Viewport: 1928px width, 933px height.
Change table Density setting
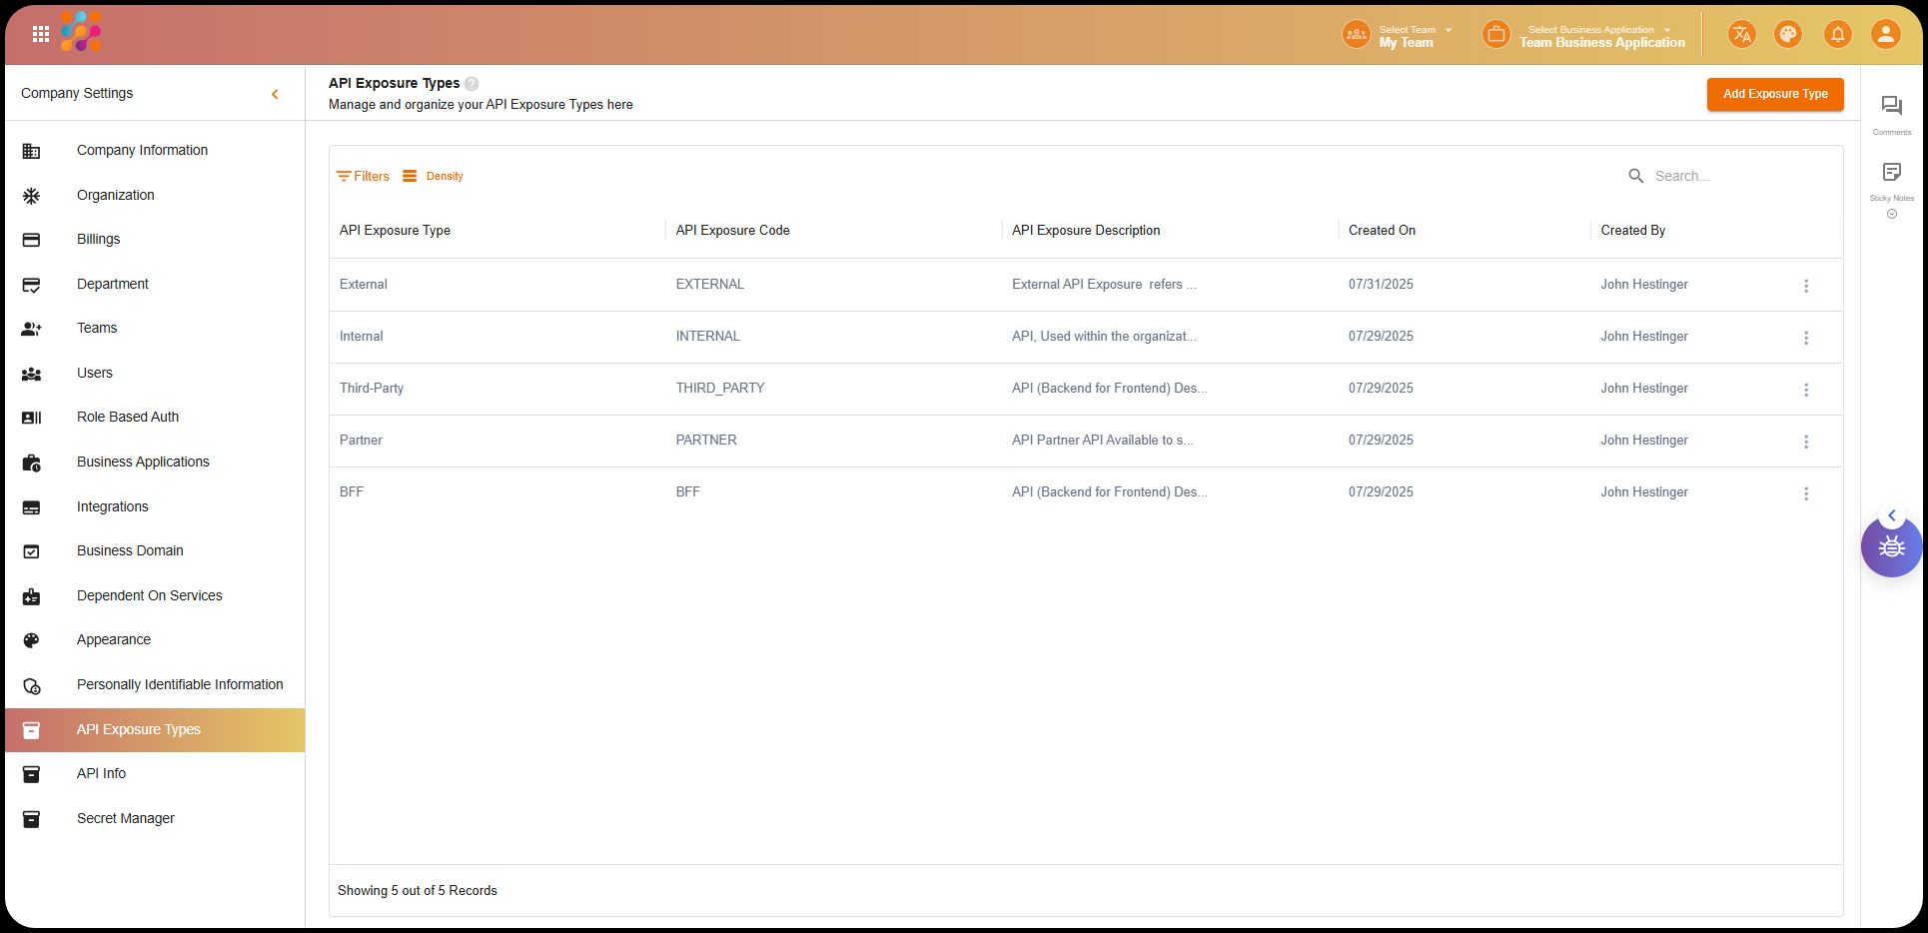coord(434,176)
